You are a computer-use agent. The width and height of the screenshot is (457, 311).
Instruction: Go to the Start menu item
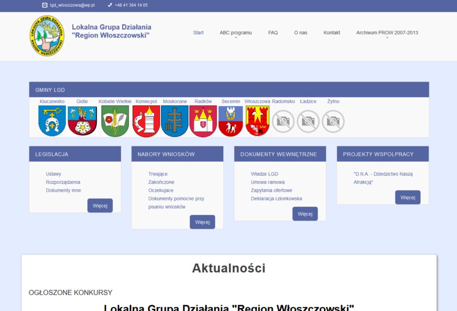click(198, 33)
